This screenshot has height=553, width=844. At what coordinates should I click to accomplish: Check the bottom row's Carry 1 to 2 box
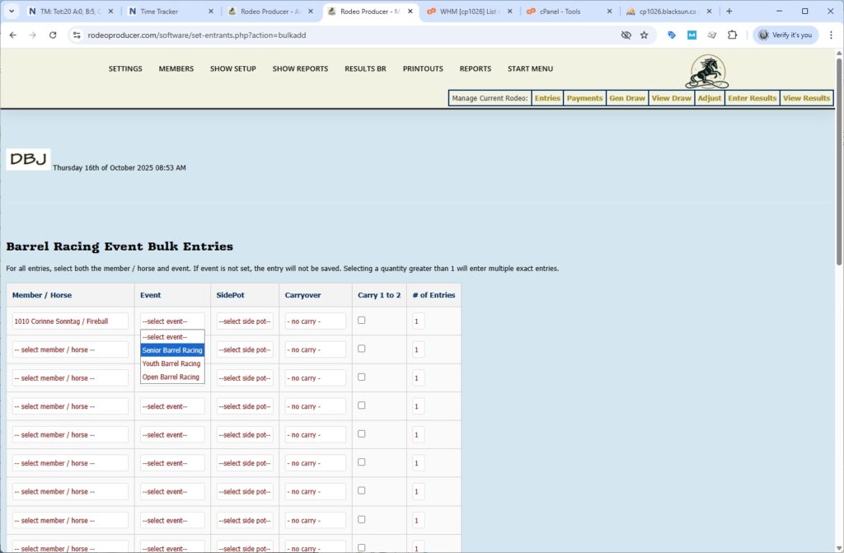point(361,546)
